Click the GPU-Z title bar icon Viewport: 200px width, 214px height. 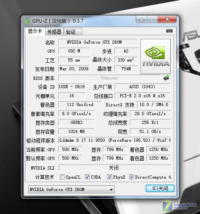coord(27,21)
